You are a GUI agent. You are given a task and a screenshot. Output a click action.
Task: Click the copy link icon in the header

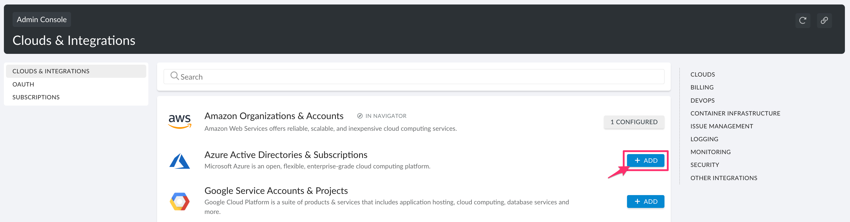(824, 20)
